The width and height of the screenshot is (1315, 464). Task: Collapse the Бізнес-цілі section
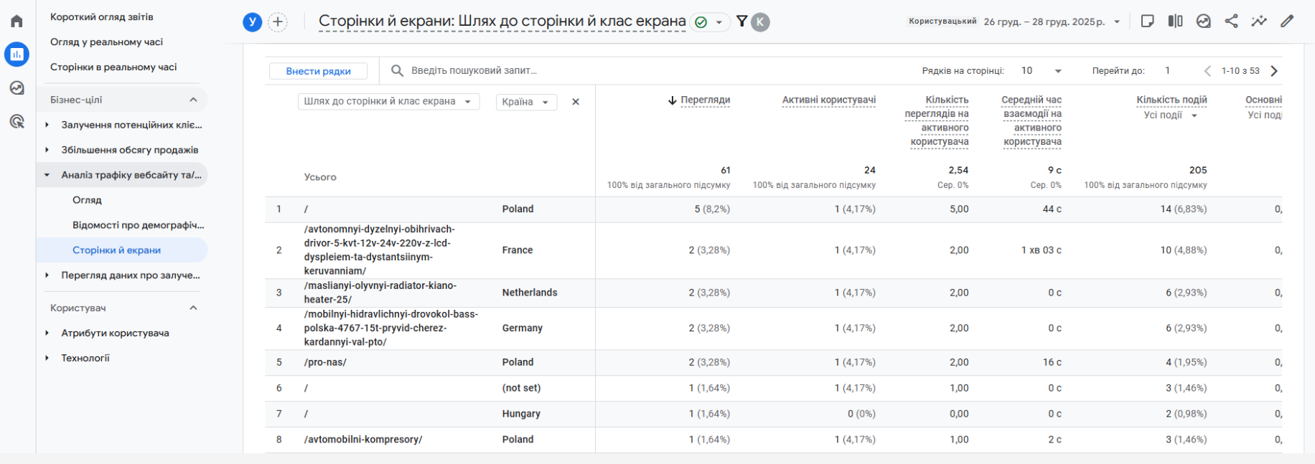(193, 100)
